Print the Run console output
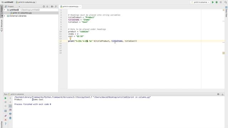 click(x=10, y=114)
